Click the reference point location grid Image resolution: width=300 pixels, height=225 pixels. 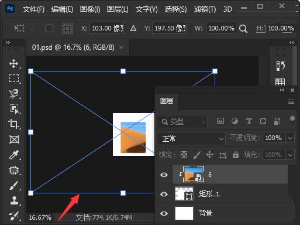[67, 29]
